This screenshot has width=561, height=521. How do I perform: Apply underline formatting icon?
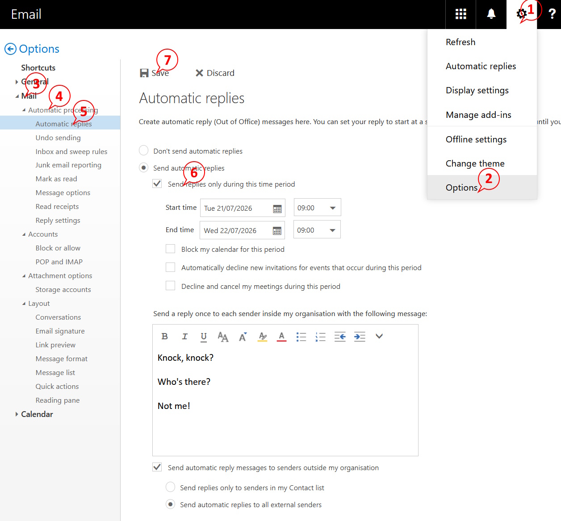coord(204,337)
